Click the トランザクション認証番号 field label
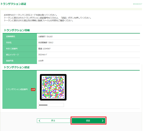The width and height of the screenshot is (143, 131). coord(17,89)
